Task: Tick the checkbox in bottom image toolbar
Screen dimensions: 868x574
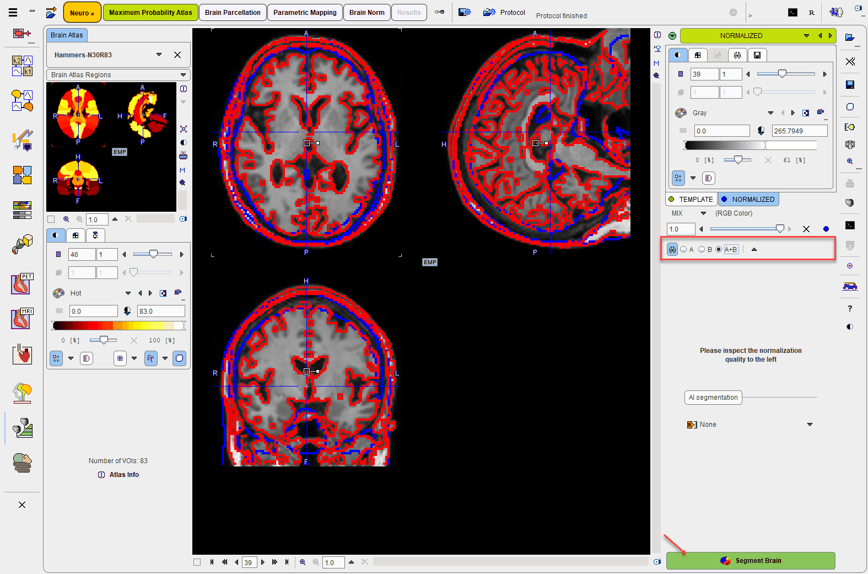Action: [x=197, y=562]
